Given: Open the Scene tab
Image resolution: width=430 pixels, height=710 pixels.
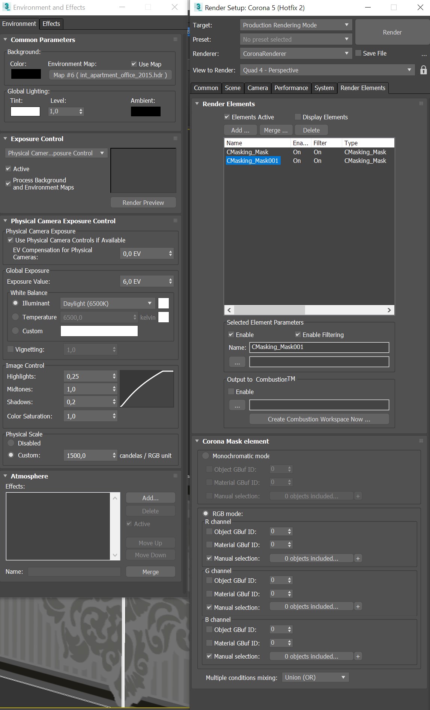Looking at the screenshot, I should point(233,88).
